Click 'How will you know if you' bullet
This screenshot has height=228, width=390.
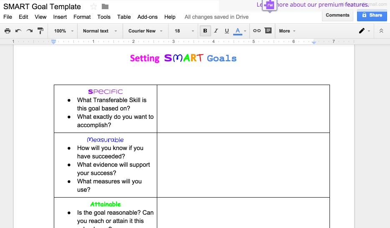[110, 148]
